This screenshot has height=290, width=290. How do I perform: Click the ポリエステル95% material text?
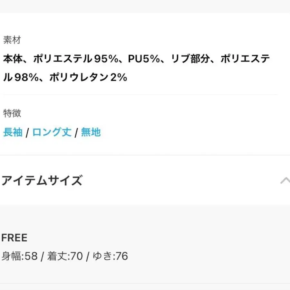tap(76, 59)
